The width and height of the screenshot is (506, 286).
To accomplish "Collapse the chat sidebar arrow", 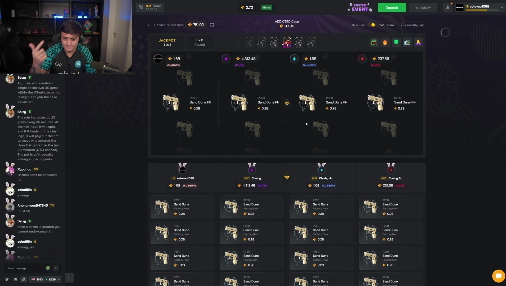I will tap(69, 278).
